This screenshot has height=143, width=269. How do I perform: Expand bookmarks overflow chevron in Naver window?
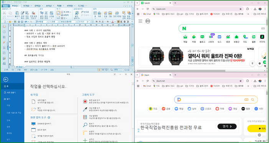pos(248,14)
